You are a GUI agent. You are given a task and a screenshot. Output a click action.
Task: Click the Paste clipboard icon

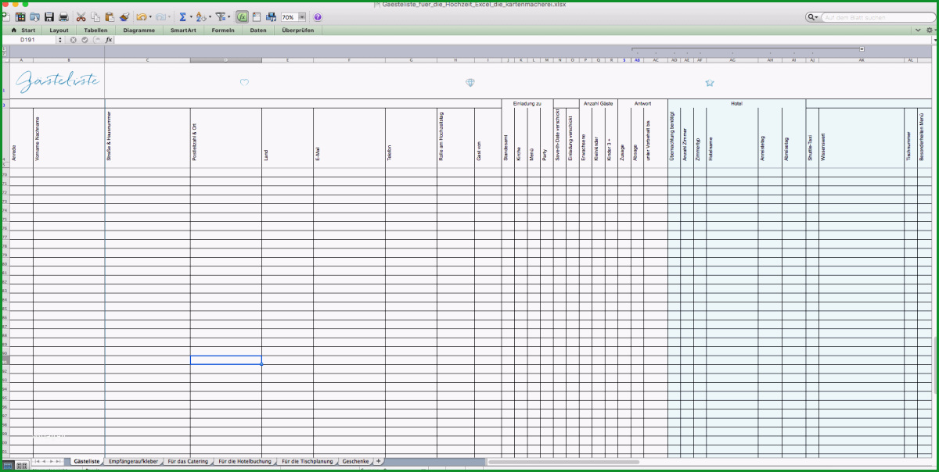pyautogui.click(x=110, y=16)
